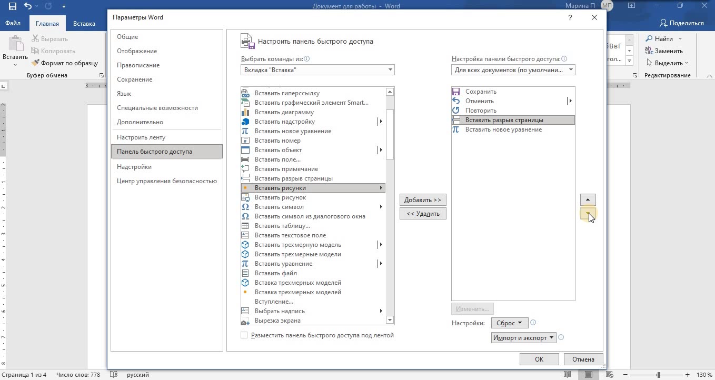Open the Файл tab
The width and height of the screenshot is (715, 380).
pyautogui.click(x=13, y=23)
